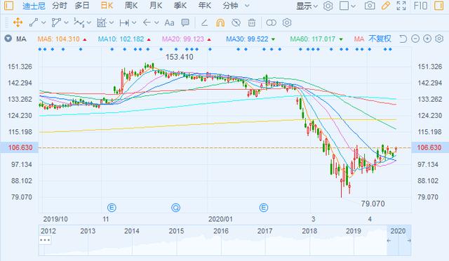
Task: Expand more periods after 分钟
Action: point(247,6)
